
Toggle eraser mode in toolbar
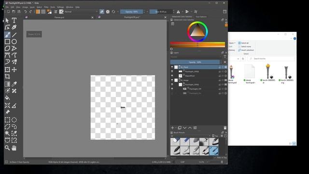[102, 12]
